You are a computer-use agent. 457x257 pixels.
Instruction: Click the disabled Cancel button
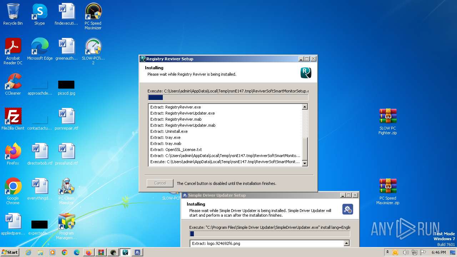pyautogui.click(x=160, y=183)
